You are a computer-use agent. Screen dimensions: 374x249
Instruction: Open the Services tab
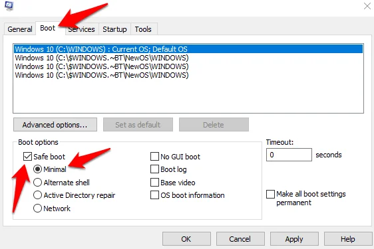[81, 29]
